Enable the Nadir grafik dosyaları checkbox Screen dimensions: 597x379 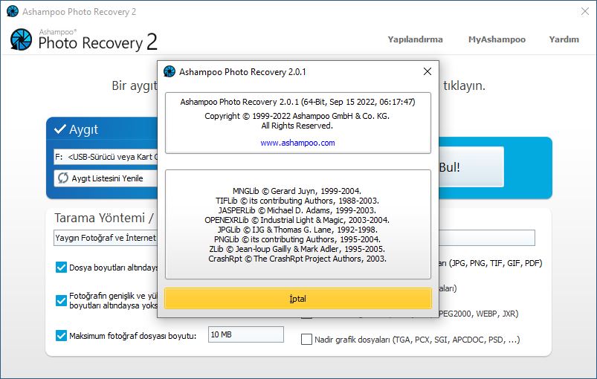pyautogui.click(x=306, y=339)
